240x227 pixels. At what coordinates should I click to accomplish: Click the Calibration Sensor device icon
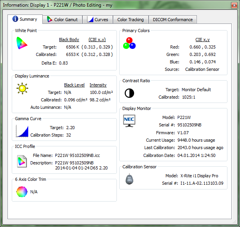click(129, 179)
